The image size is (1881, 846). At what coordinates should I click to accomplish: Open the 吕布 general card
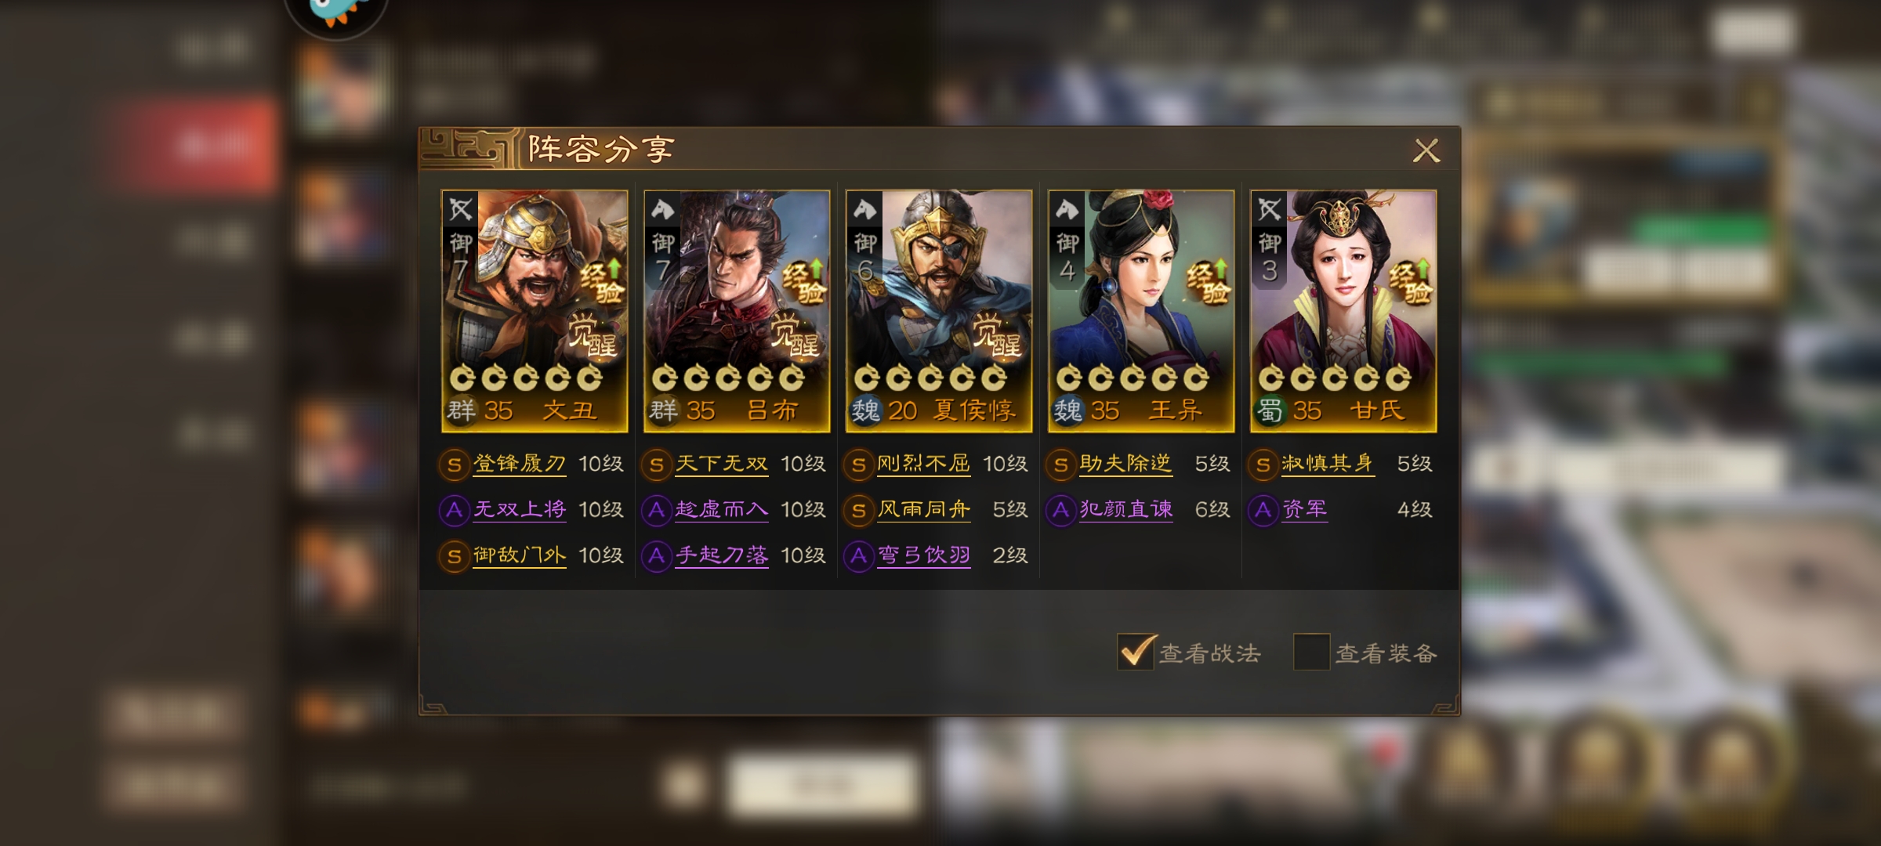(737, 311)
